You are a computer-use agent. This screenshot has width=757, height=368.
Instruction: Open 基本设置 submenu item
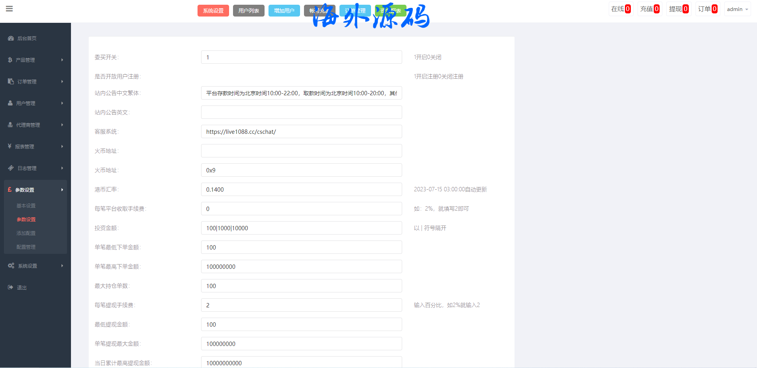point(26,206)
